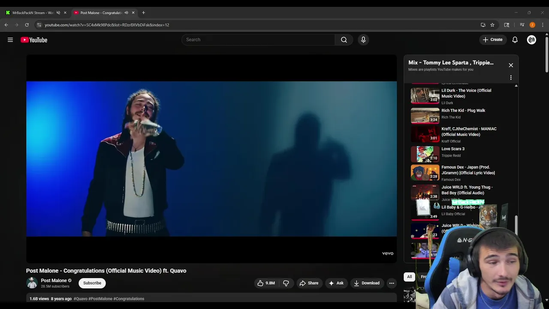The width and height of the screenshot is (549, 309).
Task: Click the Famous Dex channel name
Action: point(451,180)
